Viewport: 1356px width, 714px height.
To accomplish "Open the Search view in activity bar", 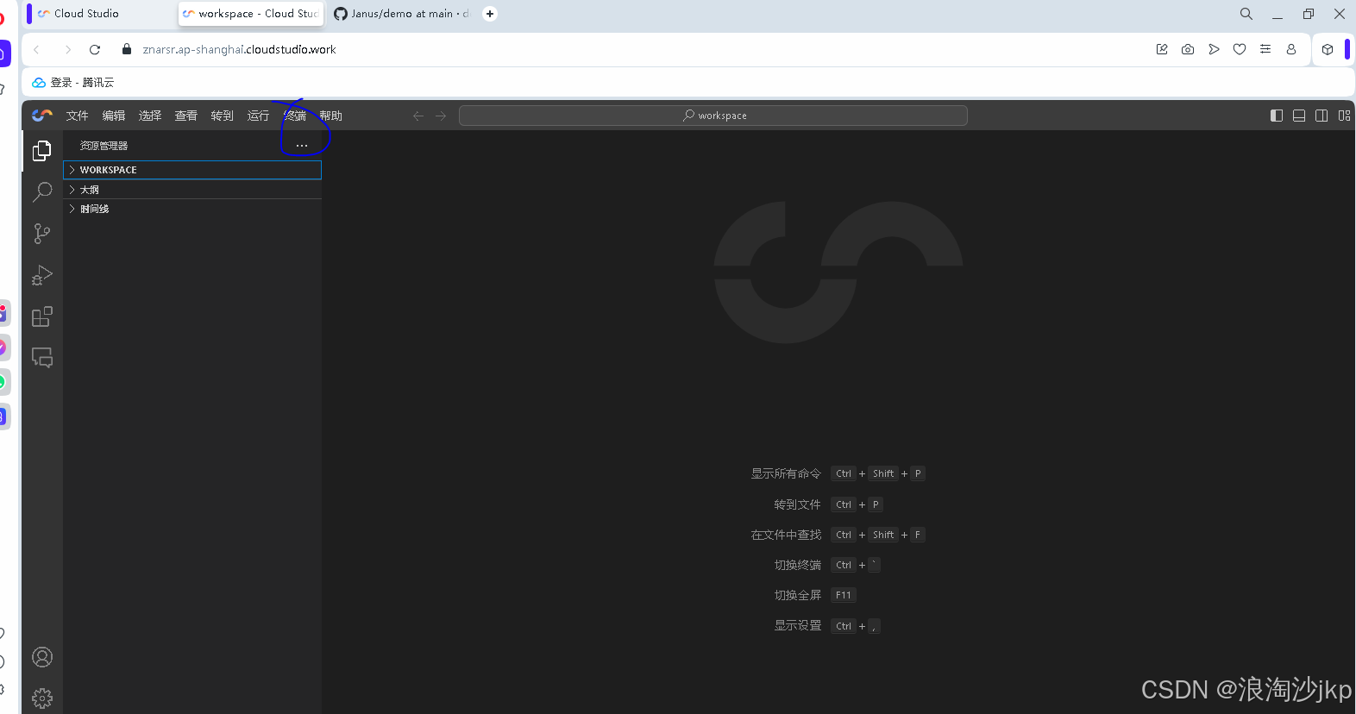I will [41, 191].
